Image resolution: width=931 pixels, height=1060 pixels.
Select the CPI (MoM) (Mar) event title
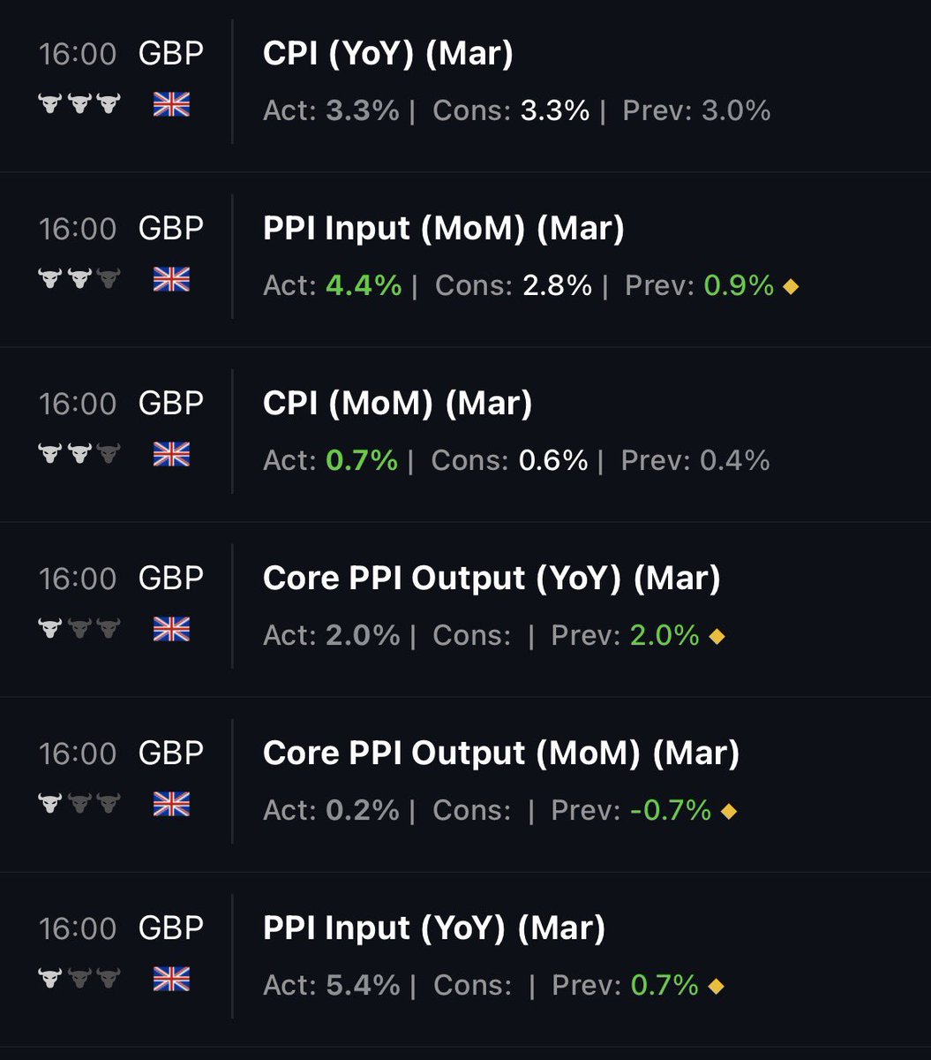[x=397, y=404]
